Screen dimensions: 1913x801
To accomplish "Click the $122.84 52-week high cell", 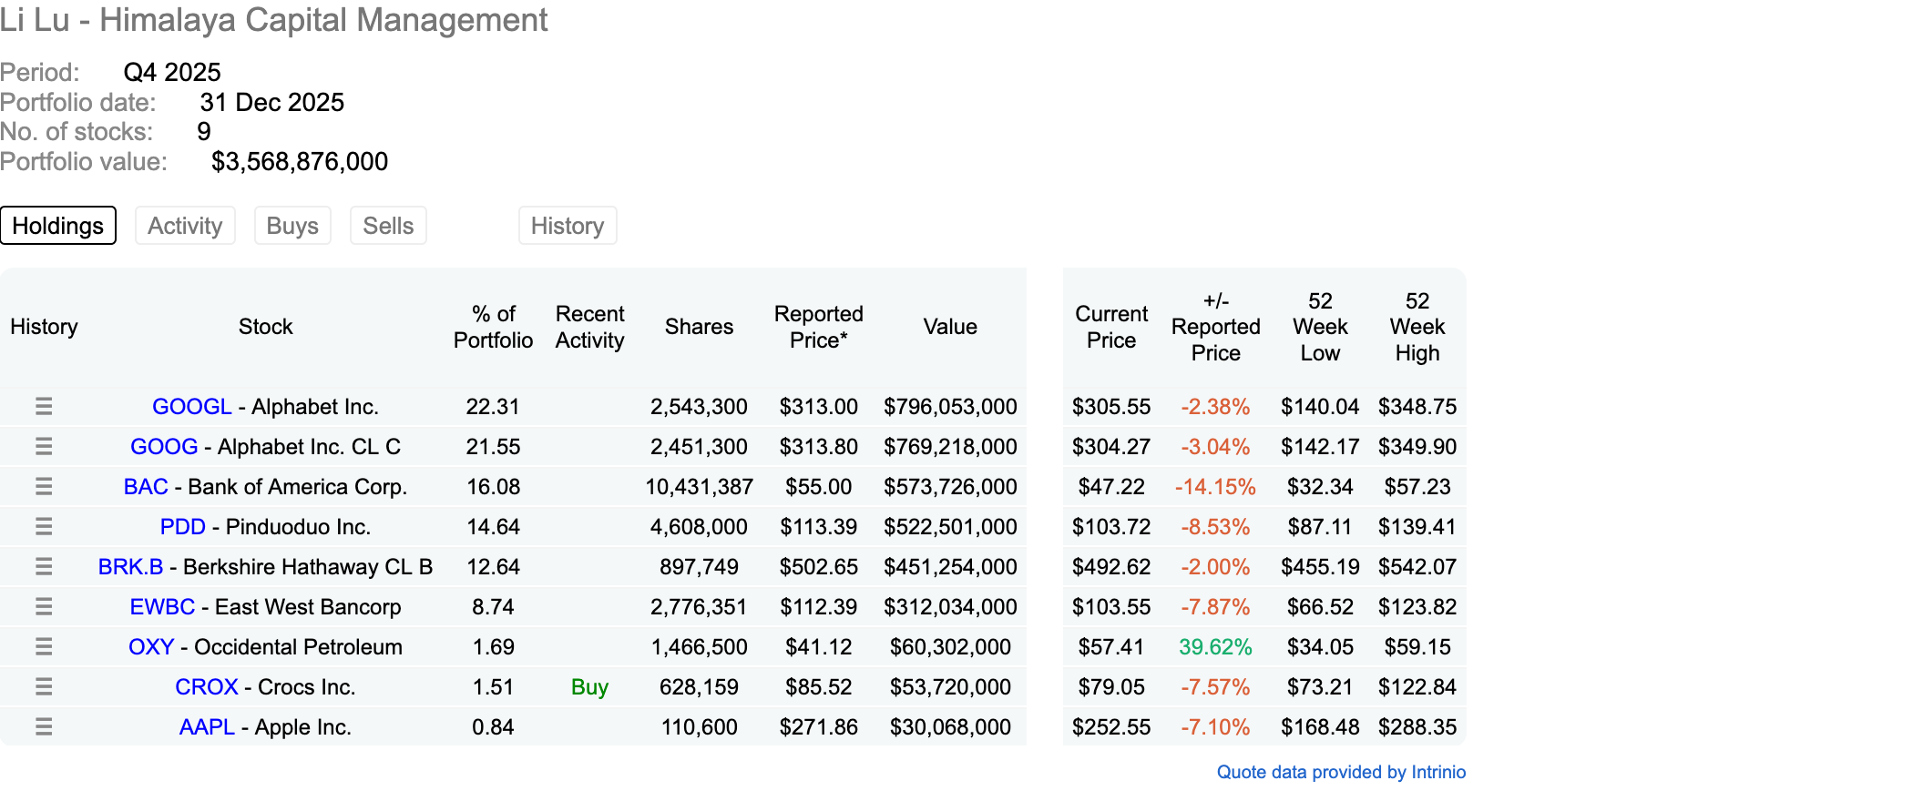I will coord(1417,687).
